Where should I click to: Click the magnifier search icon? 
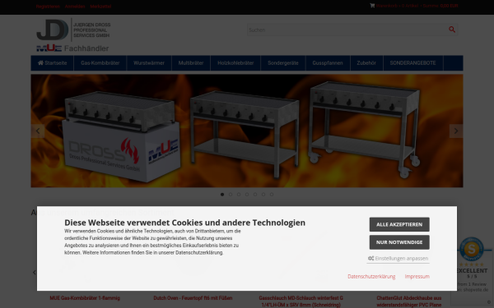(x=452, y=30)
